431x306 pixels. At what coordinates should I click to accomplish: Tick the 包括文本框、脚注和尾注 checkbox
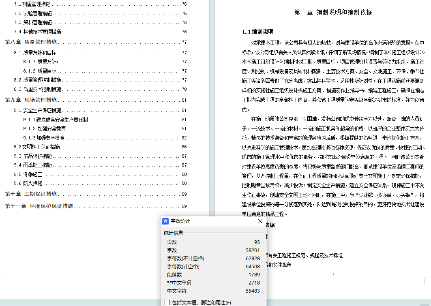point(167,302)
